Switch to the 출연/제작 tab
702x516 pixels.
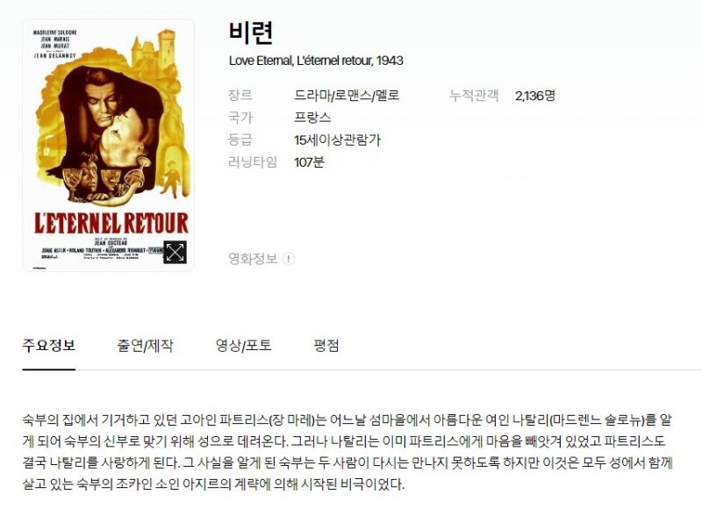coord(145,346)
